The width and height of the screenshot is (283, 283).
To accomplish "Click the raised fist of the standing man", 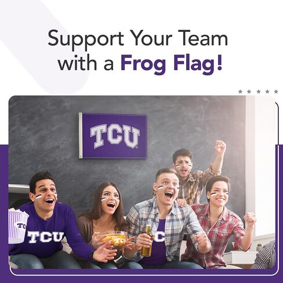I will 220,146.
